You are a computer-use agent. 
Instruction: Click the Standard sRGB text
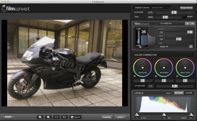coord(157,8)
